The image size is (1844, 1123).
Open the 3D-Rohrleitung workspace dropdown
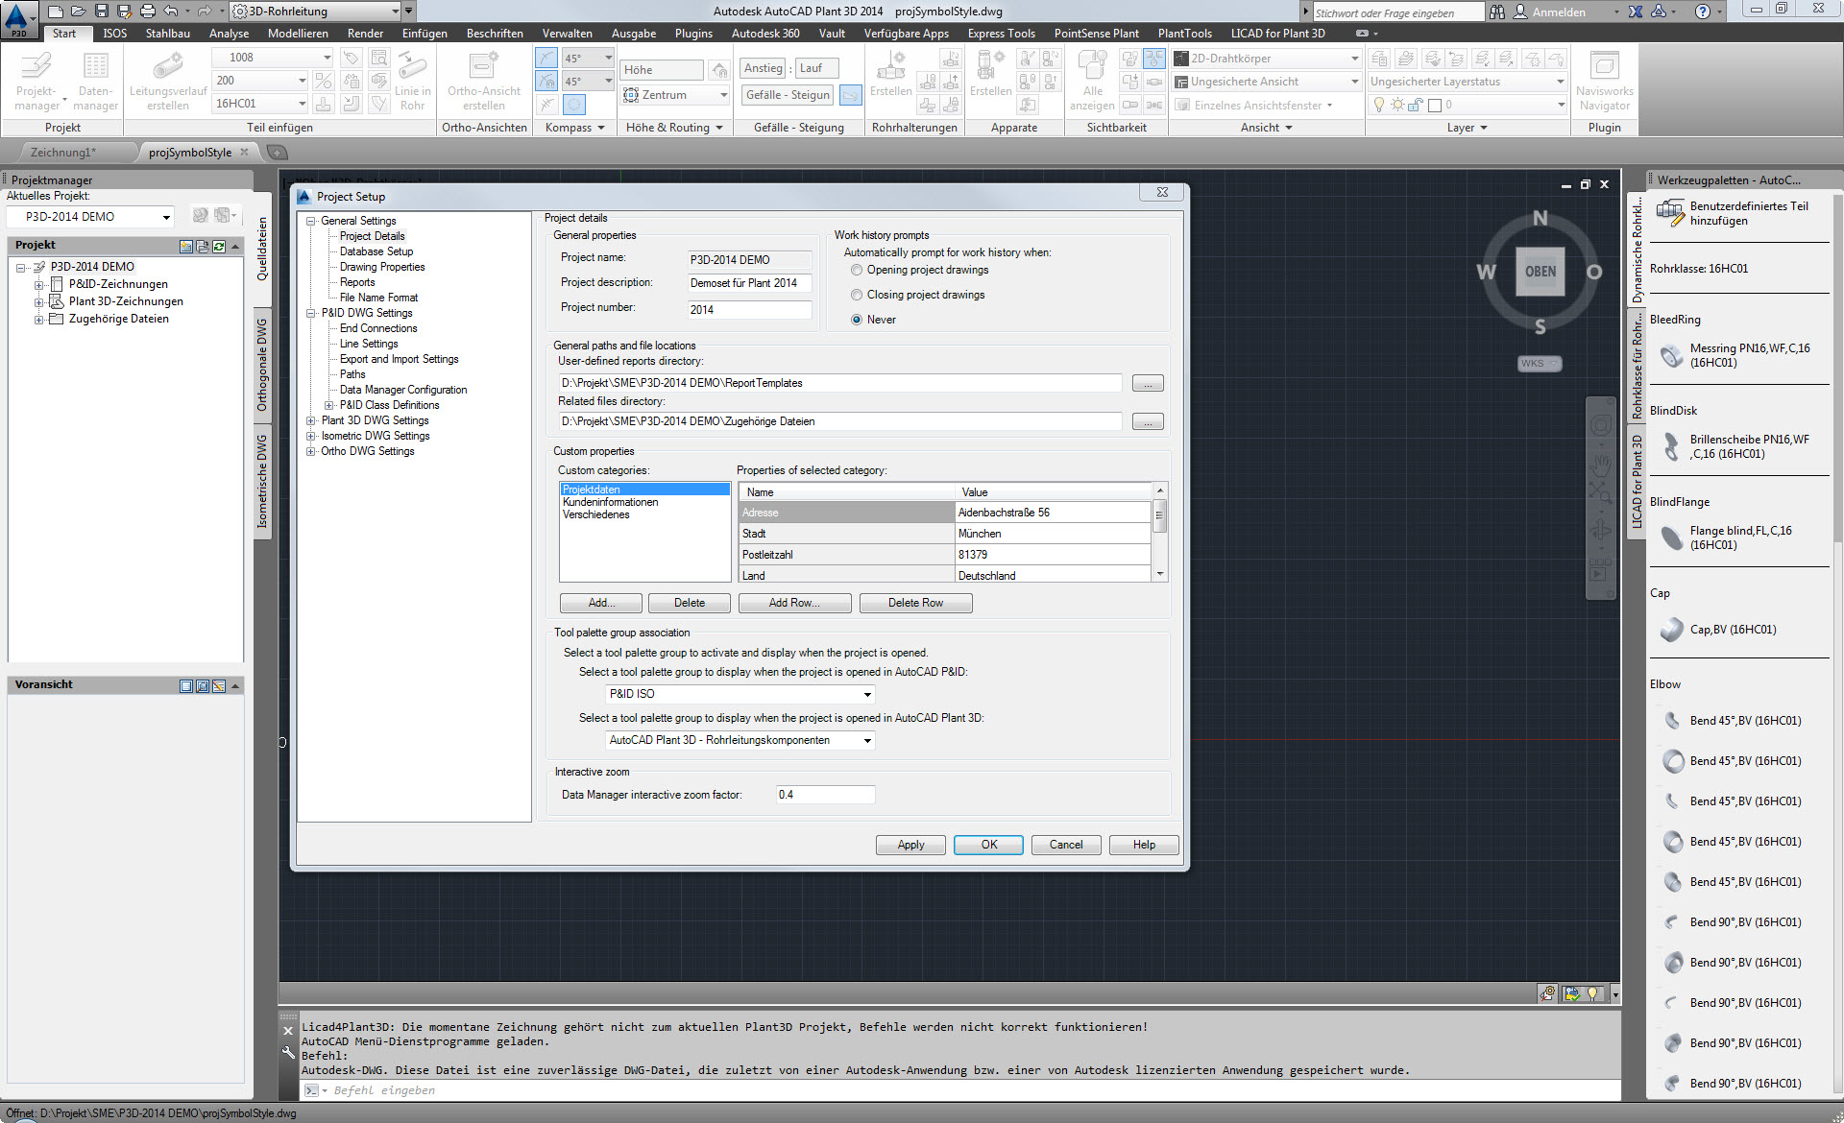[395, 12]
